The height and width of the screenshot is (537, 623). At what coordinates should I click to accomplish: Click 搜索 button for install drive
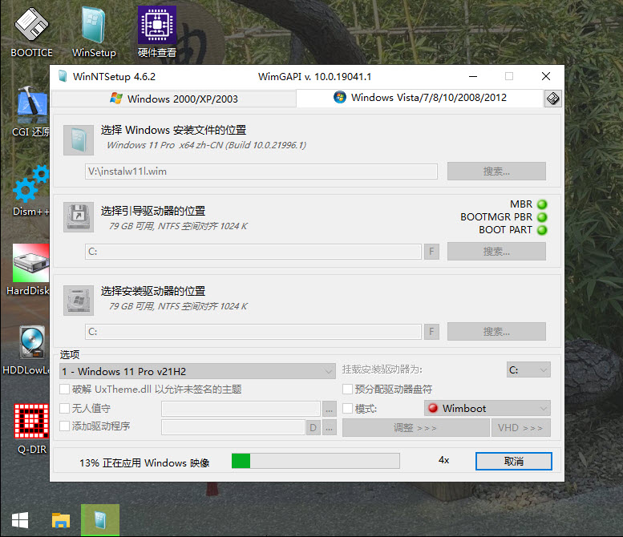click(496, 332)
